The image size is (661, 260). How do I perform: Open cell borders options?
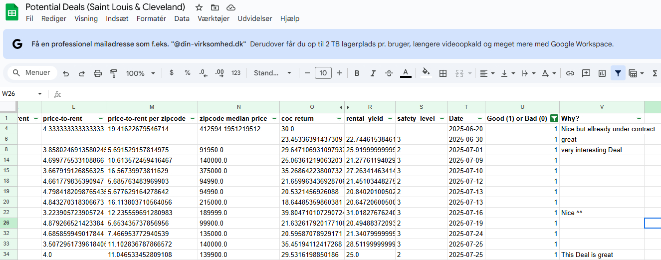click(442, 73)
